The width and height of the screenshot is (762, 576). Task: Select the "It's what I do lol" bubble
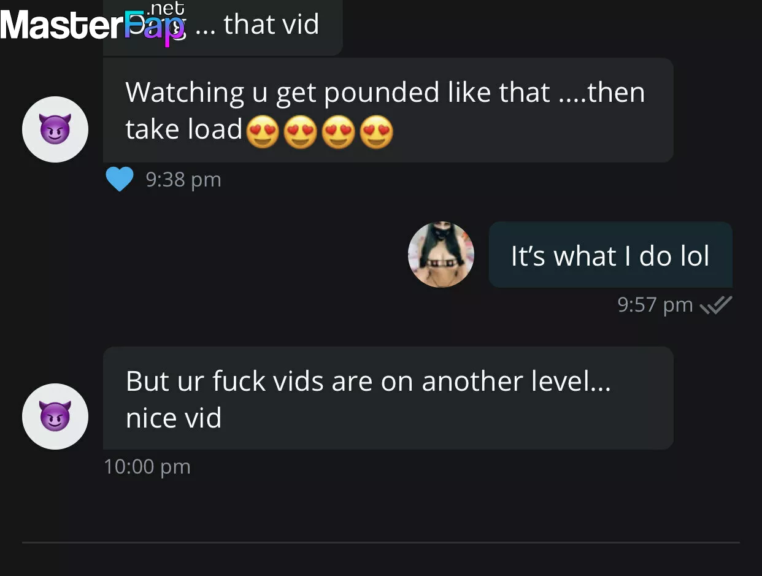click(610, 255)
